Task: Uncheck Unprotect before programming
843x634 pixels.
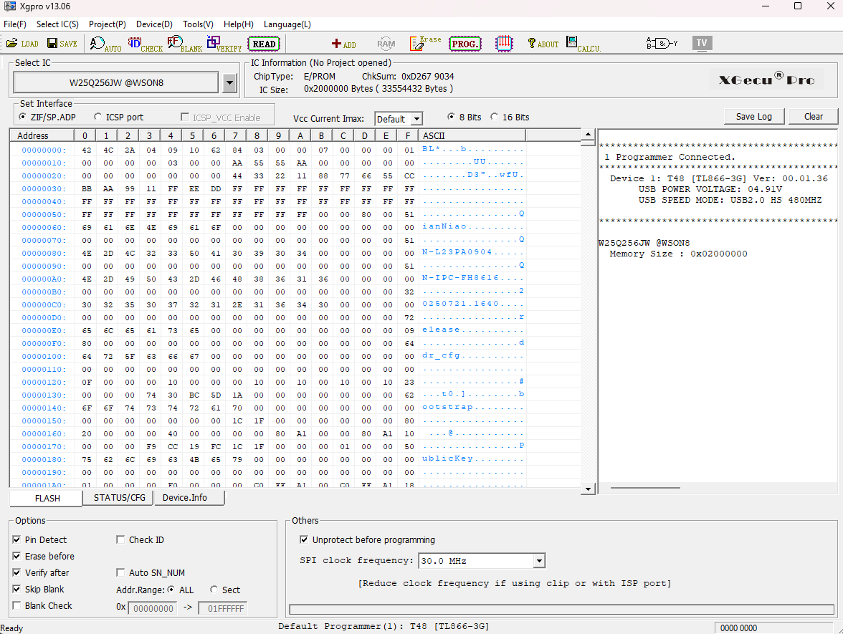Action: 304,540
